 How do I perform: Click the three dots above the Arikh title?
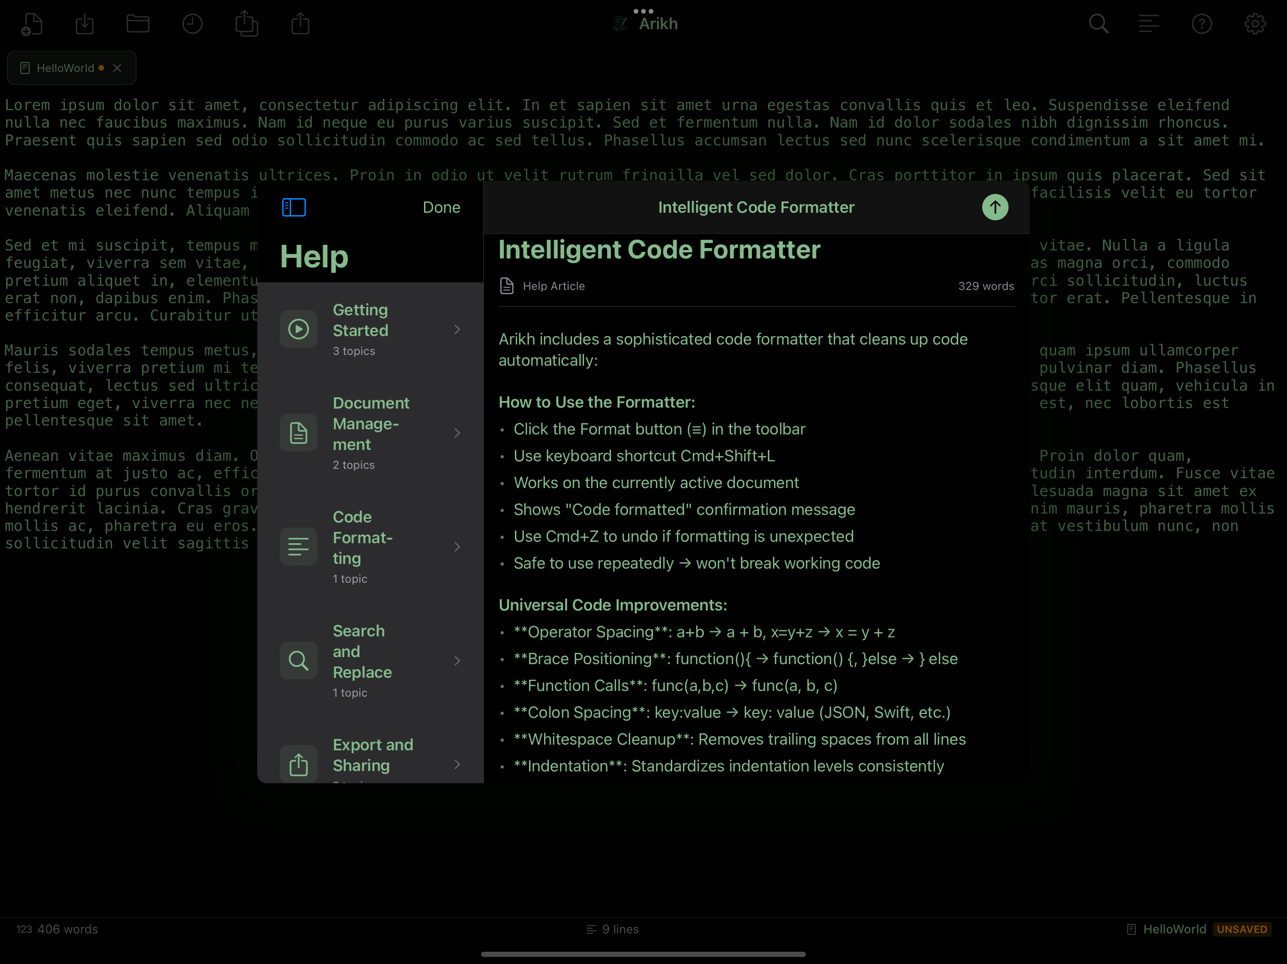643,10
